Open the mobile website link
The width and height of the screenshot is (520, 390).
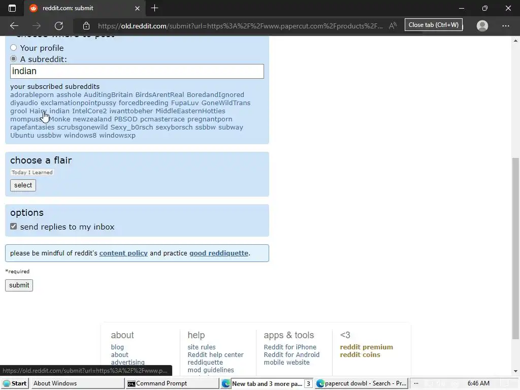click(286, 362)
